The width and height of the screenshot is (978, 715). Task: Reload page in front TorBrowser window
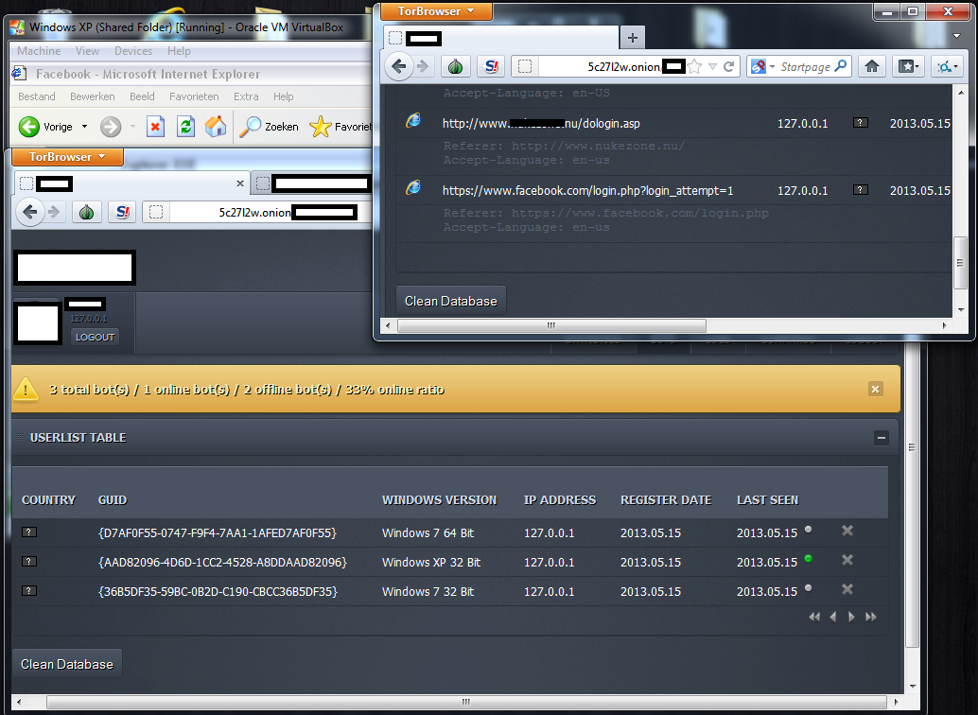pos(728,66)
